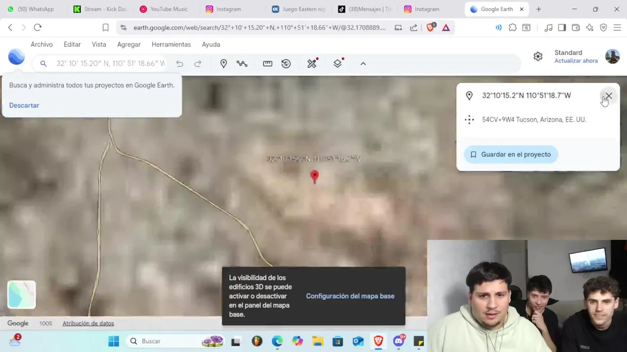Click the site settings icon in address bar
The height and width of the screenshot is (352, 627).
123,27
